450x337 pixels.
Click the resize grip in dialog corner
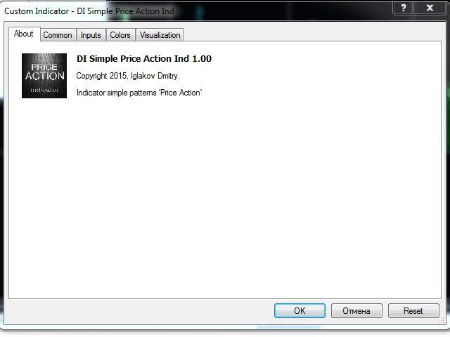(442, 322)
